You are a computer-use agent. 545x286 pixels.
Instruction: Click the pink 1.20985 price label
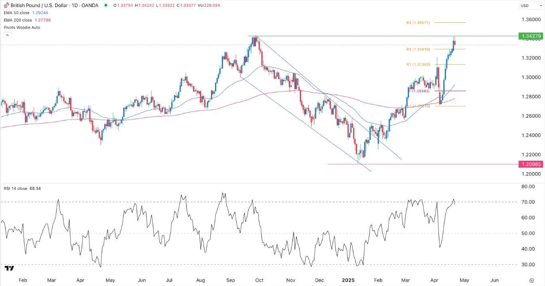[x=530, y=164]
